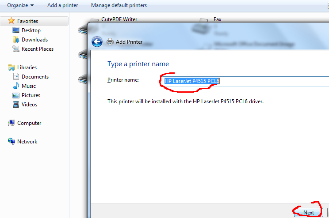Viewport: 329px width, 218px height.
Task: Select Libraries in the navigation pane
Action: click(27, 68)
